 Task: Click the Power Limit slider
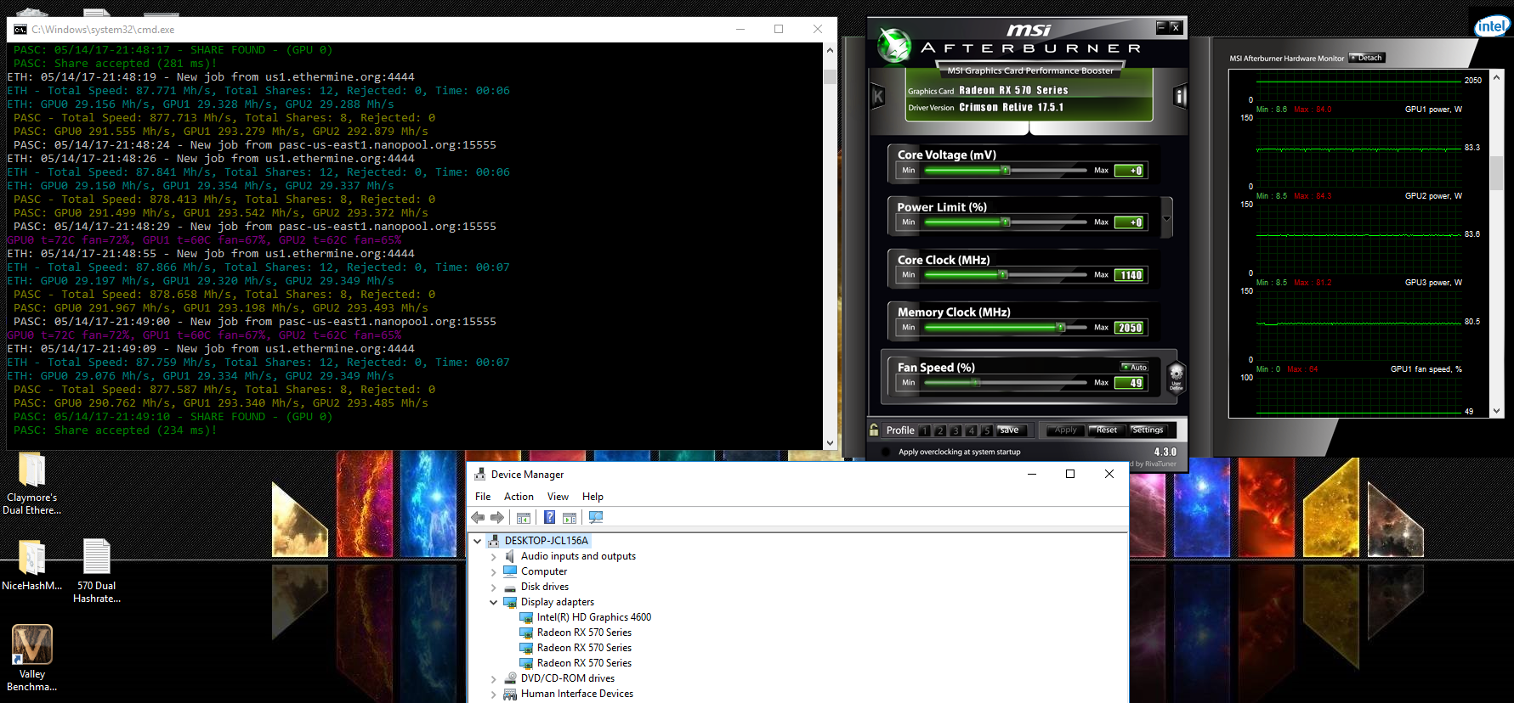pyautogui.click(x=1006, y=222)
